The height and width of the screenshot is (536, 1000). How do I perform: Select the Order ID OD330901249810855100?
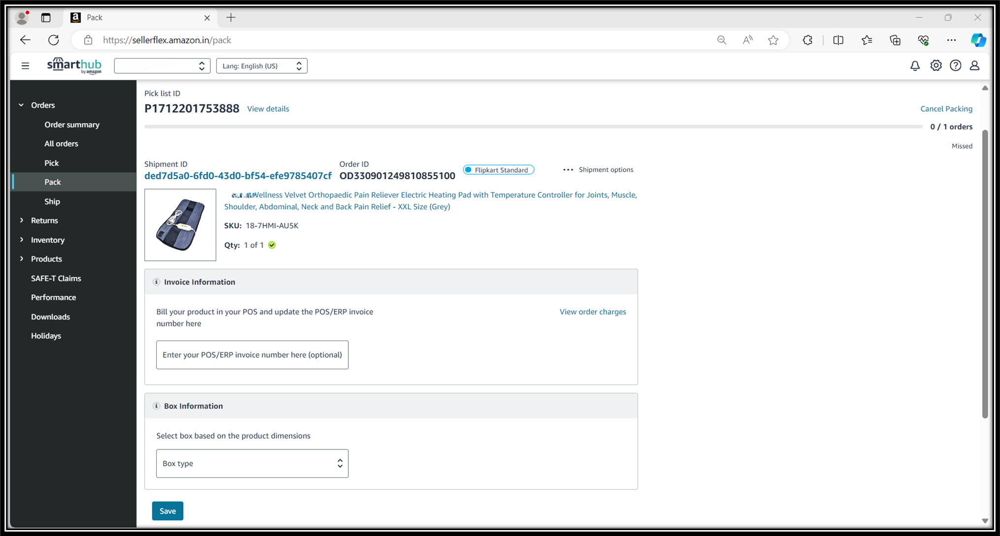pyautogui.click(x=397, y=176)
